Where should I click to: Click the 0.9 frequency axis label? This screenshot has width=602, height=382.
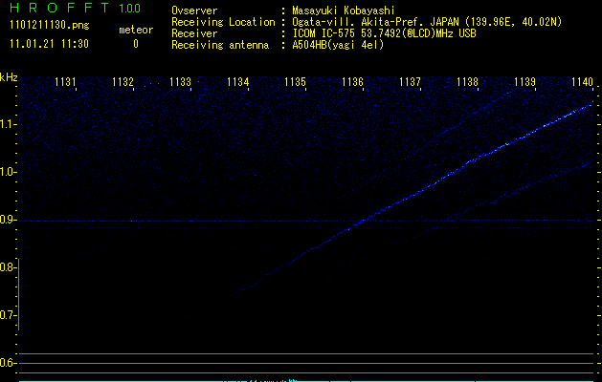click(x=8, y=220)
